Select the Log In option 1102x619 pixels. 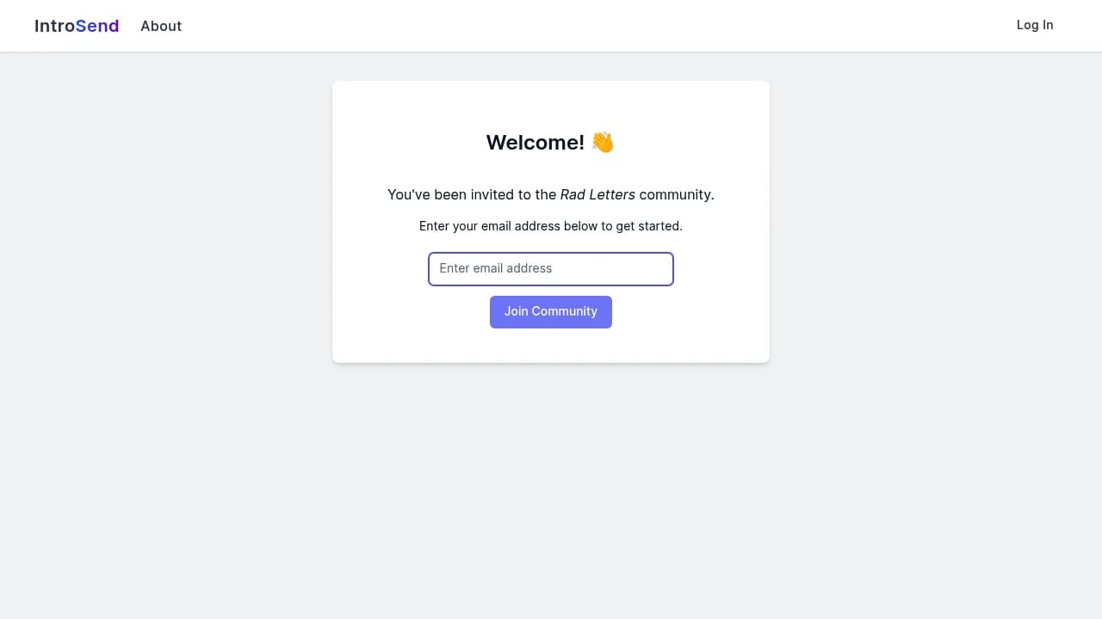1035,25
